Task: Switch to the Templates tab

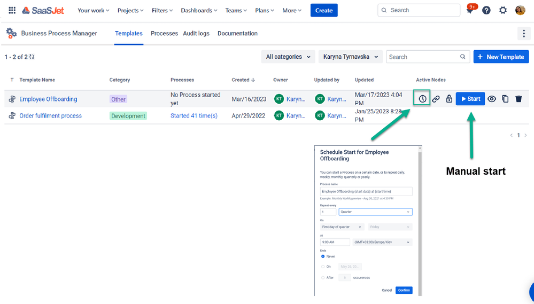Action: [129, 33]
